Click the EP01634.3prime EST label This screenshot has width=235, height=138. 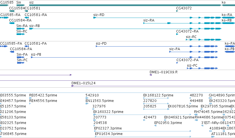pos(109,134)
